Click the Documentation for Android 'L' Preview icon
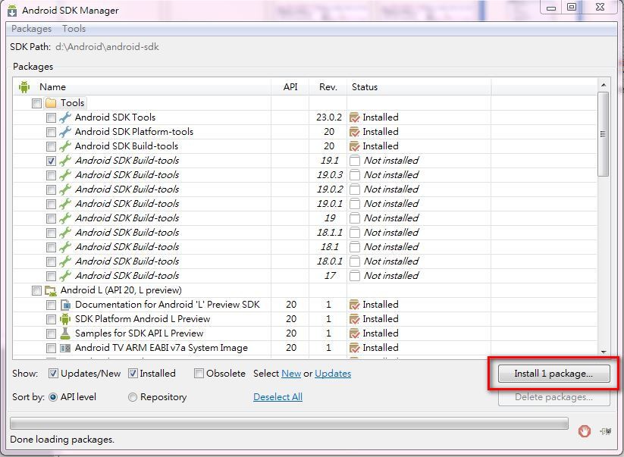The image size is (624, 457). pos(65,305)
